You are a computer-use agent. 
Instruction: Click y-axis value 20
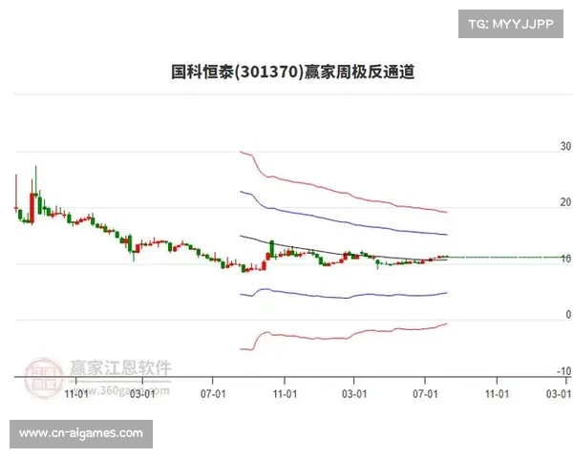565,202
